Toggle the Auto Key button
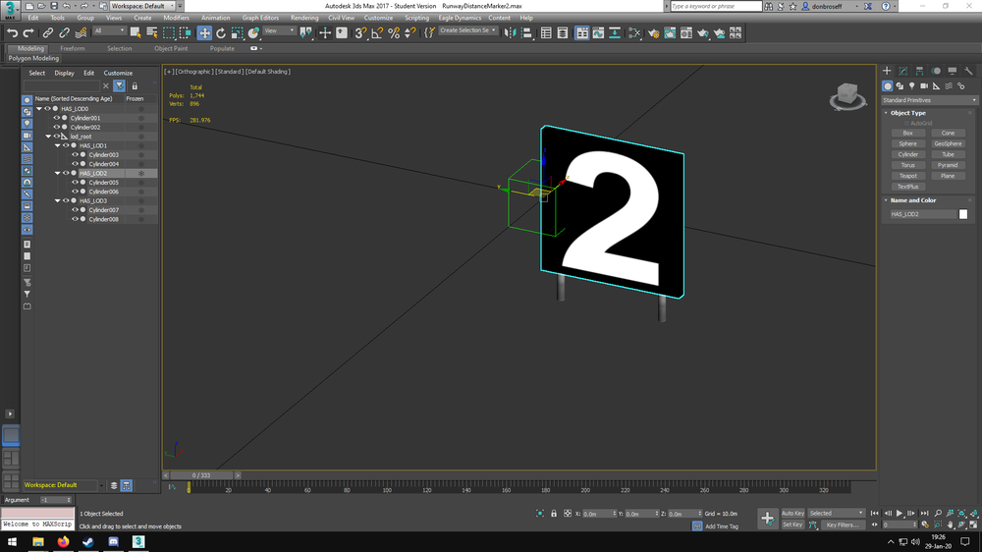This screenshot has height=552, width=982. coord(792,514)
